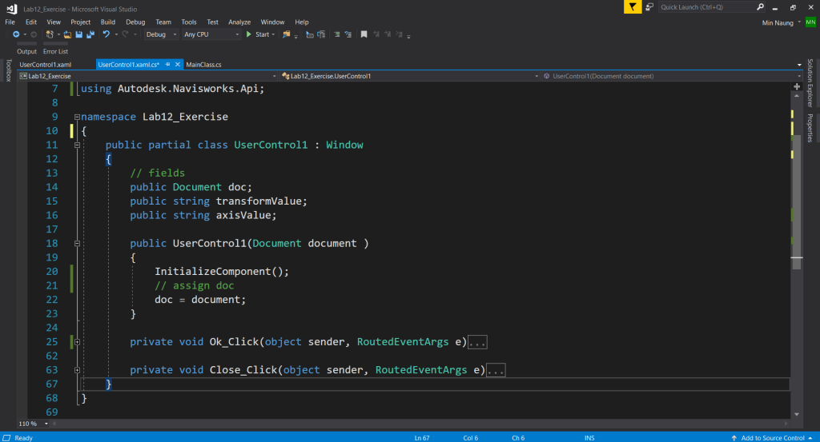The height and width of the screenshot is (442, 820).
Task: Collapse the UserControl1 class outline
Action: 77,145
